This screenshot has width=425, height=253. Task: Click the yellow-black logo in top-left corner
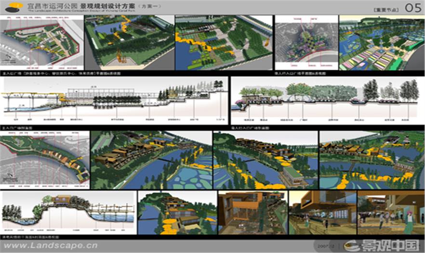[x=14, y=6]
